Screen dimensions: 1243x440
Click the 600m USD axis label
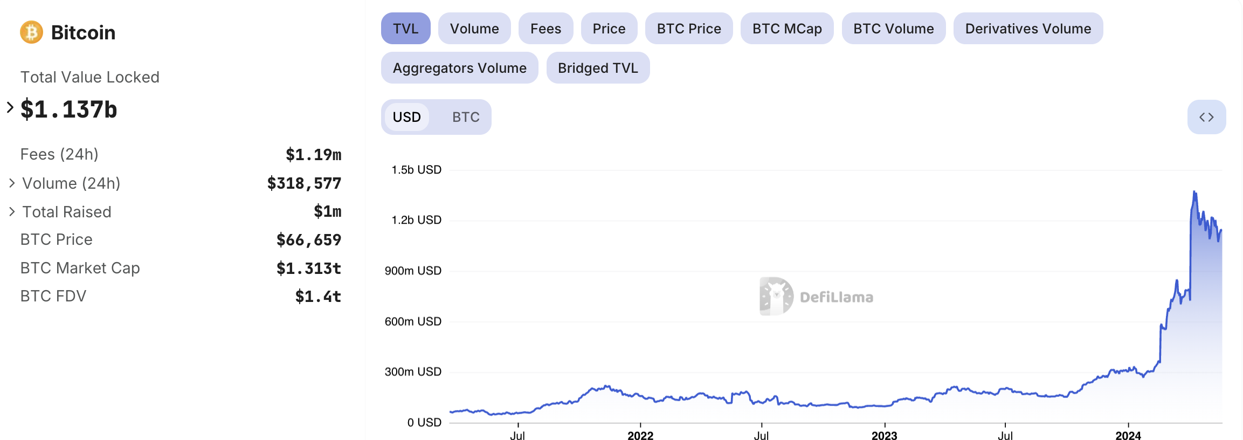(x=413, y=321)
